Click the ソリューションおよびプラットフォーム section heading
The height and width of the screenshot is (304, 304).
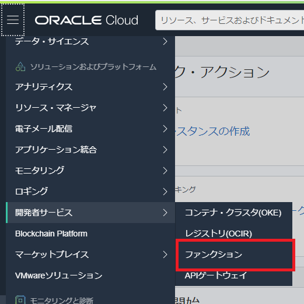93,67
